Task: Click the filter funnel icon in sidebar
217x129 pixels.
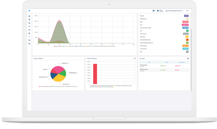Action: [29, 37]
